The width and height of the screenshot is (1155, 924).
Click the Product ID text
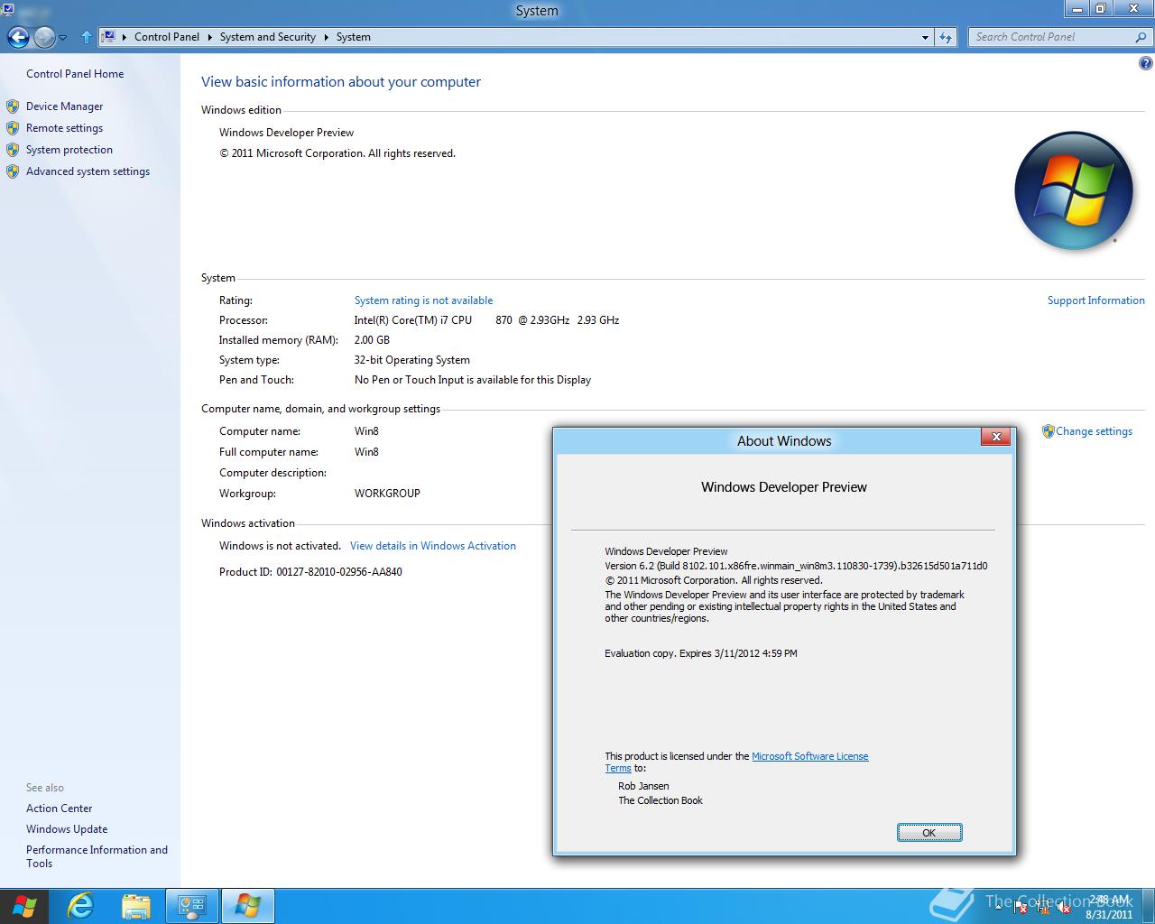pyautogui.click(x=310, y=572)
